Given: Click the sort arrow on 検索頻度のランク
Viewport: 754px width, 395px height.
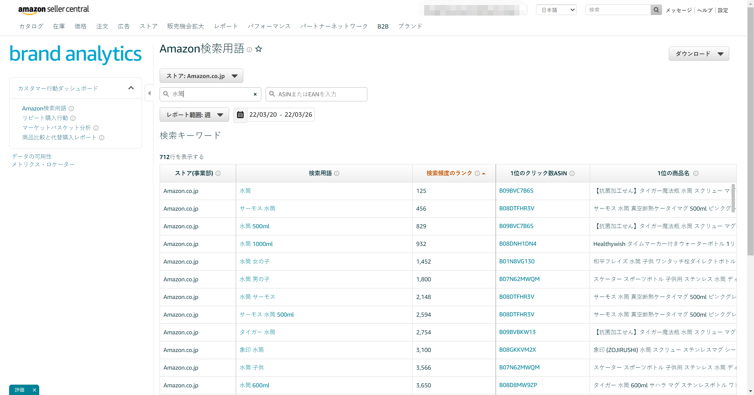Looking at the screenshot, I should 484,173.
